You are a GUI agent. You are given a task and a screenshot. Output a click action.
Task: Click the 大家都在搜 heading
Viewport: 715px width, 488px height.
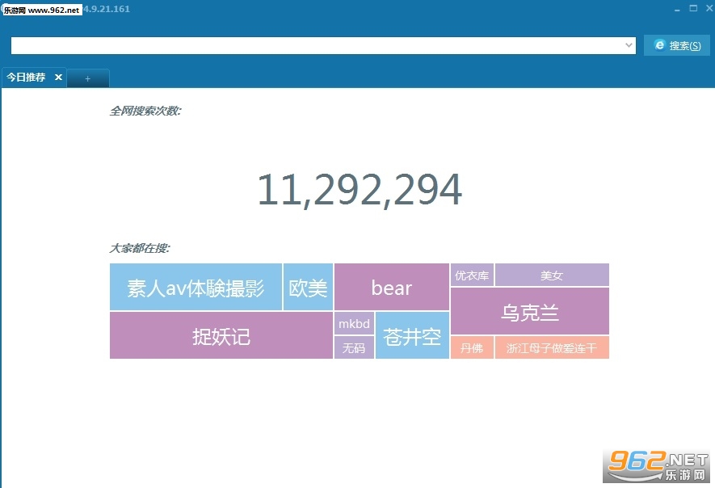click(140, 248)
